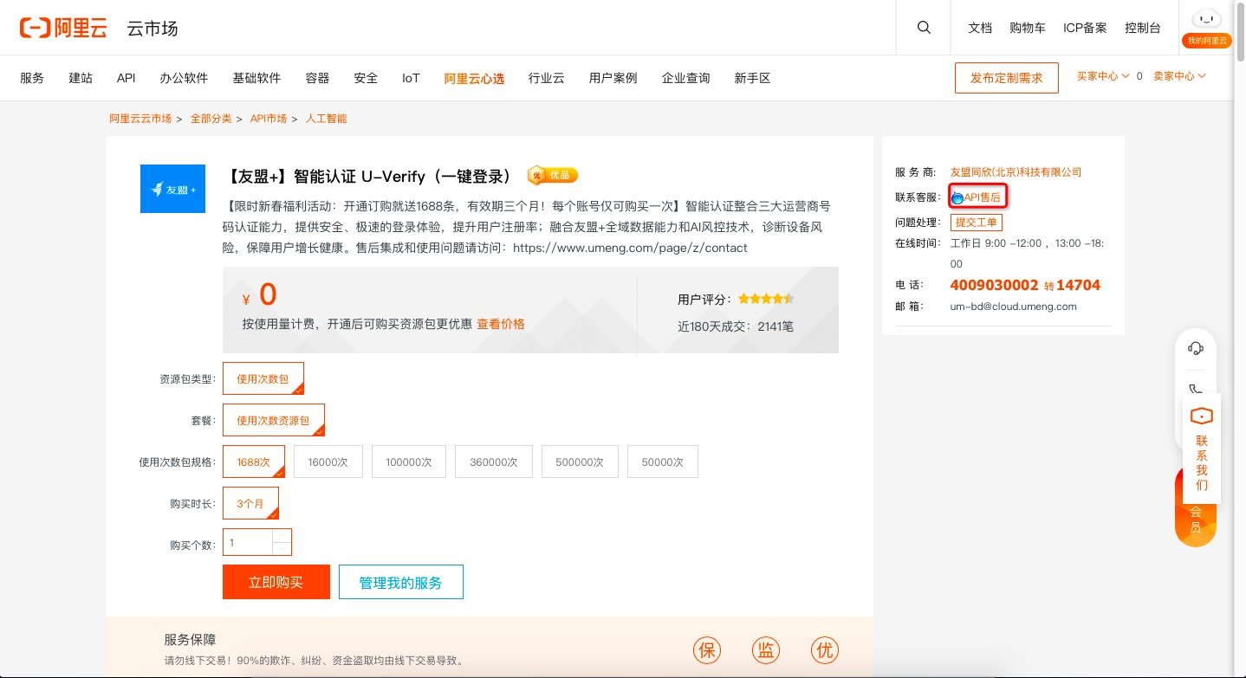Open the 查看价格 link

coord(501,324)
